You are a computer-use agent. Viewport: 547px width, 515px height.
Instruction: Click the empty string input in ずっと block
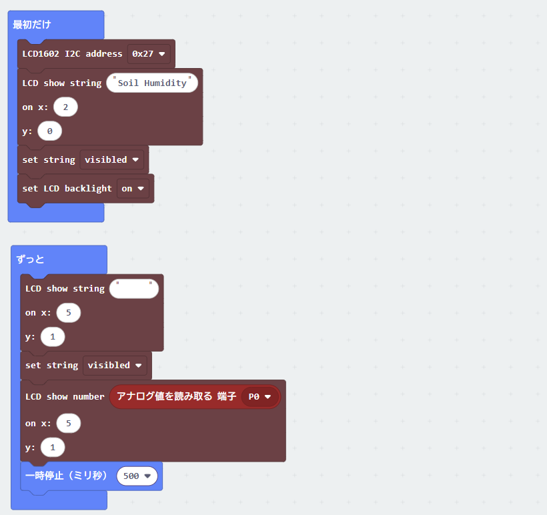coord(134,289)
